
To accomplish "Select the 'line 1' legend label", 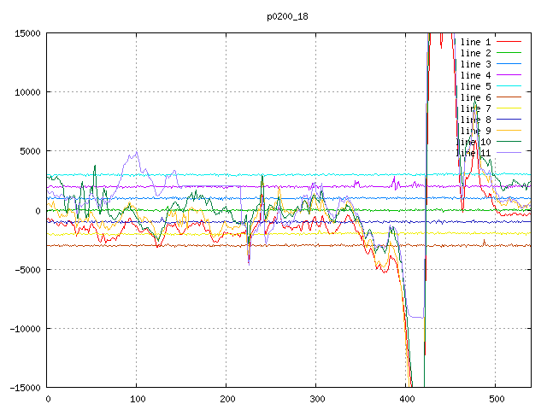I will pyautogui.click(x=475, y=42).
